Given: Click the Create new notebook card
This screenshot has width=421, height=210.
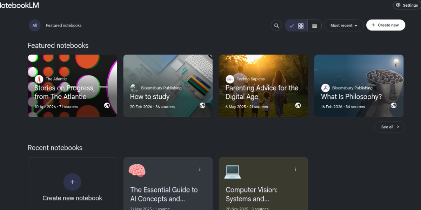Looking at the screenshot, I should [x=72, y=184].
